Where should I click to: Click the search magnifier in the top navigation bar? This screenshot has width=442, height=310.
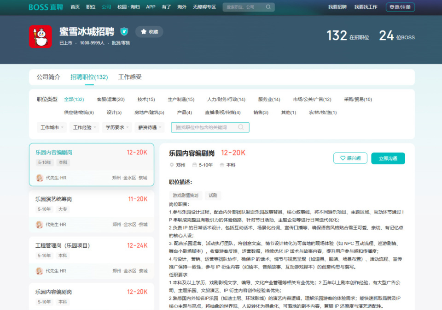(268, 7)
